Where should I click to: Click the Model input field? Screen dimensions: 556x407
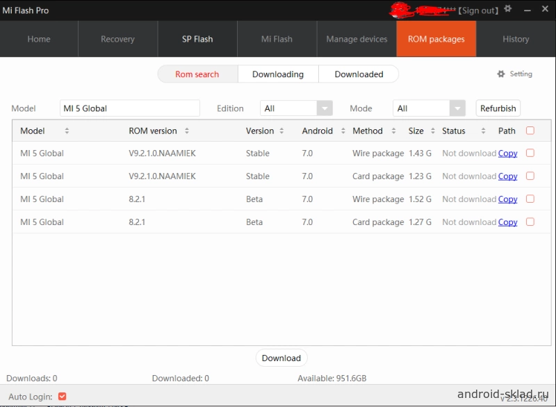pos(129,108)
